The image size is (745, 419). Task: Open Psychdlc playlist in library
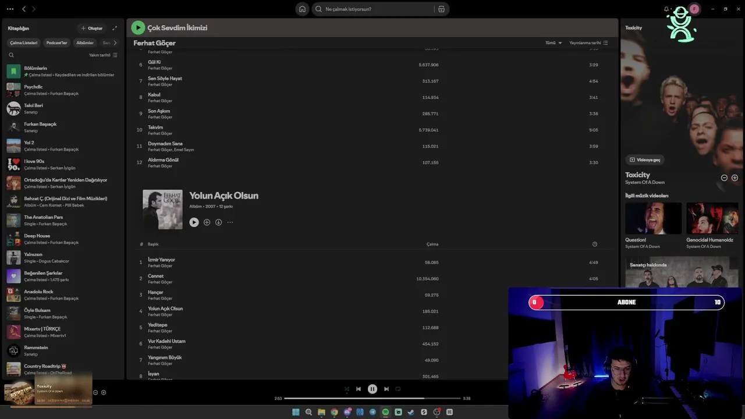point(63,90)
